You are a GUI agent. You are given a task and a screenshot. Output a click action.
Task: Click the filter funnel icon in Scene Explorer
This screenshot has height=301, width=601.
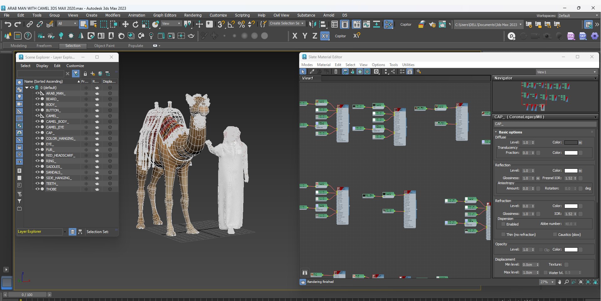pos(76,74)
